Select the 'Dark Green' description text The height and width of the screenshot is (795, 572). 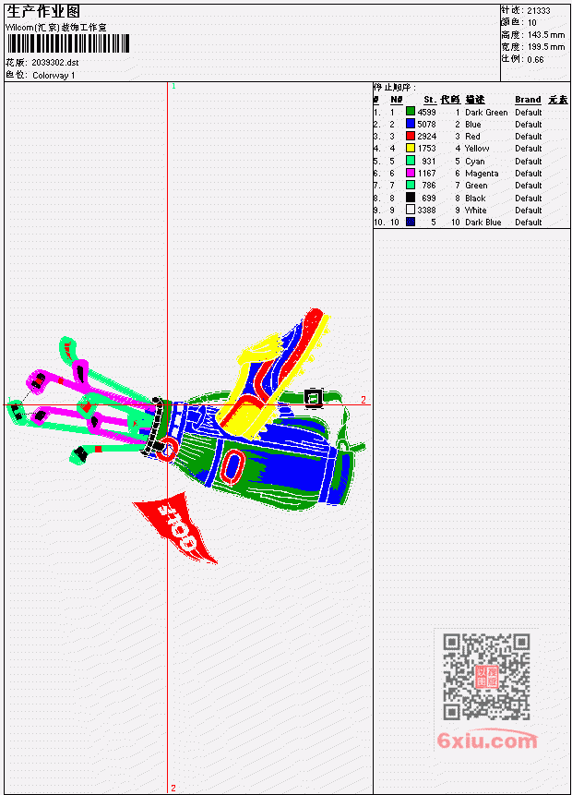click(x=486, y=113)
